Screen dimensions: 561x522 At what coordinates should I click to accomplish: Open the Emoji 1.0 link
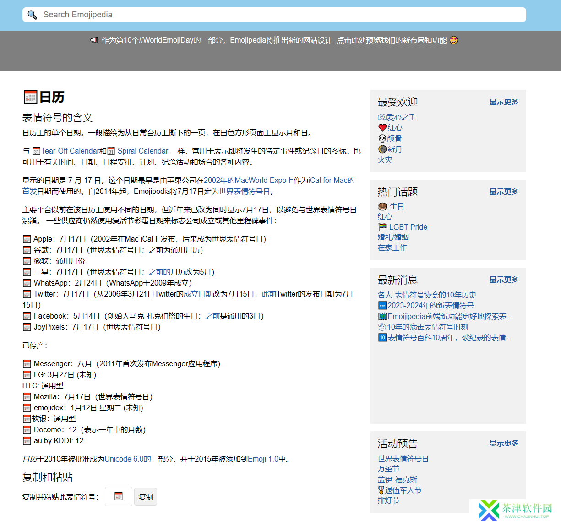click(x=263, y=459)
